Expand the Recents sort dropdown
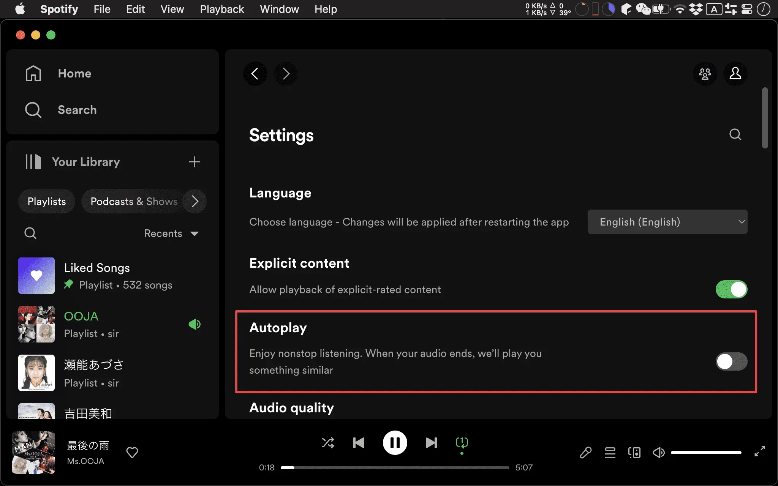Screen dimensions: 778x486 [171, 234]
